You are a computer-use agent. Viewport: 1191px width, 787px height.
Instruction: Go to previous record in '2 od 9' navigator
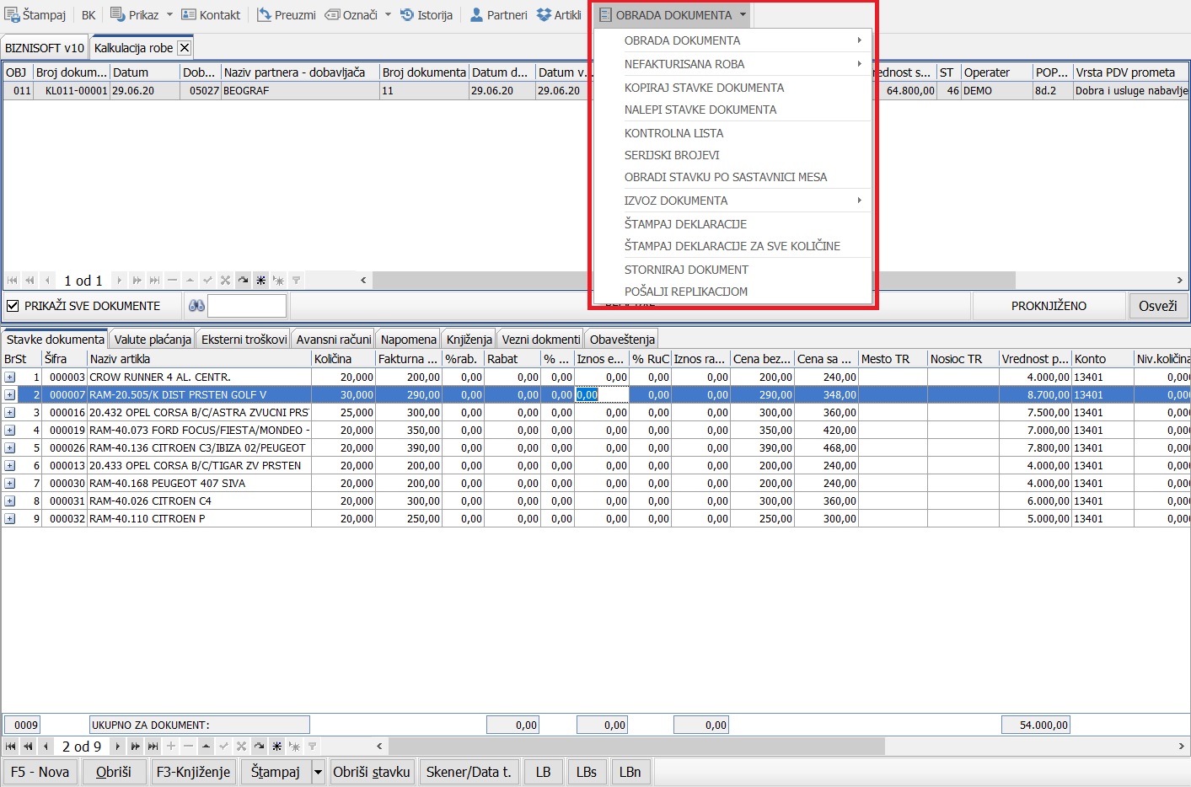pyautogui.click(x=46, y=747)
